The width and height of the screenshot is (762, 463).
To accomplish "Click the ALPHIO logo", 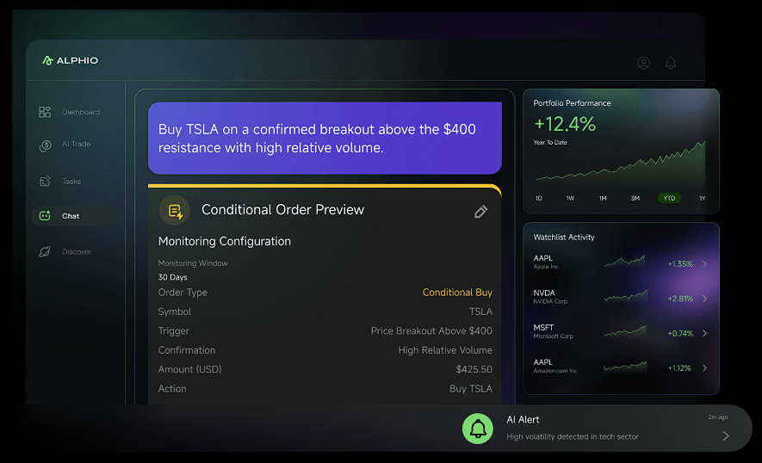I will tap(70, 61).
